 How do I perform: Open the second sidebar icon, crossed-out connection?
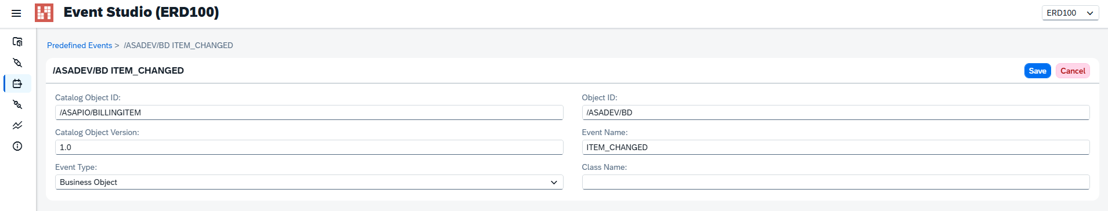coord(17,63)
